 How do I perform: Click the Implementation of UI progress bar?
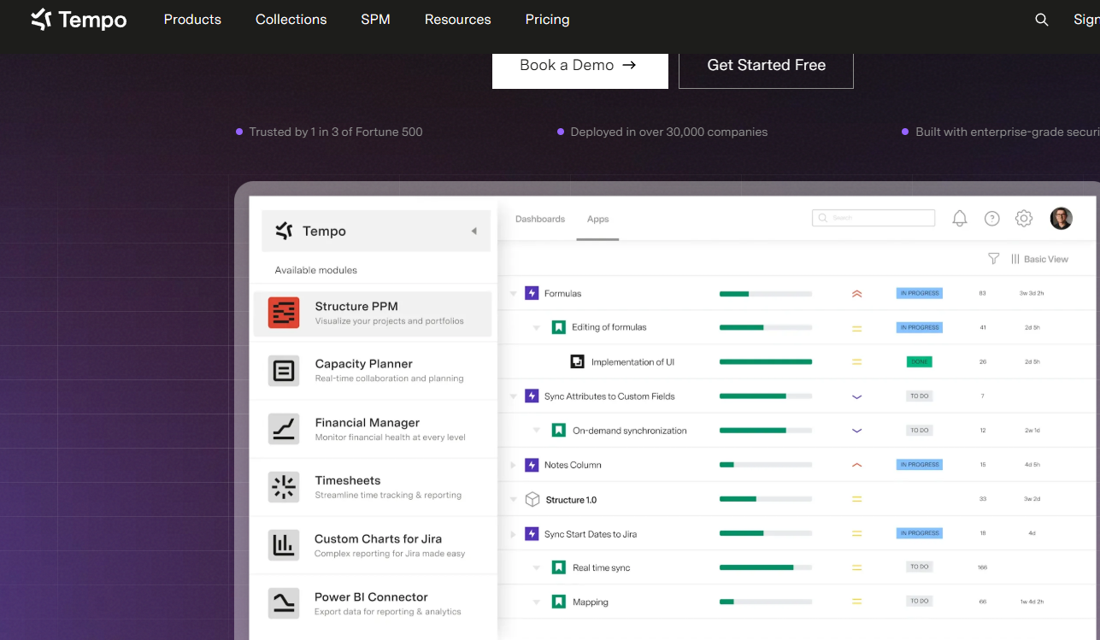pos(766,362)
